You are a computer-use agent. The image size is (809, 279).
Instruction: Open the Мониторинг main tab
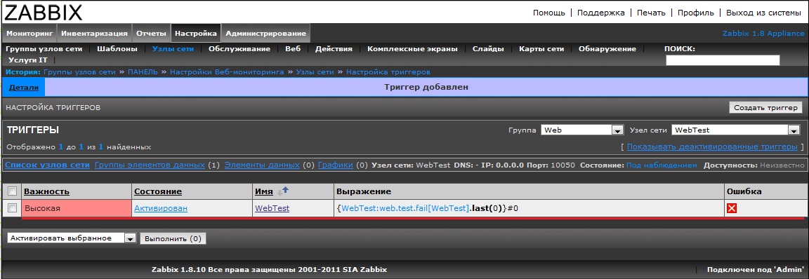point(30,34)
